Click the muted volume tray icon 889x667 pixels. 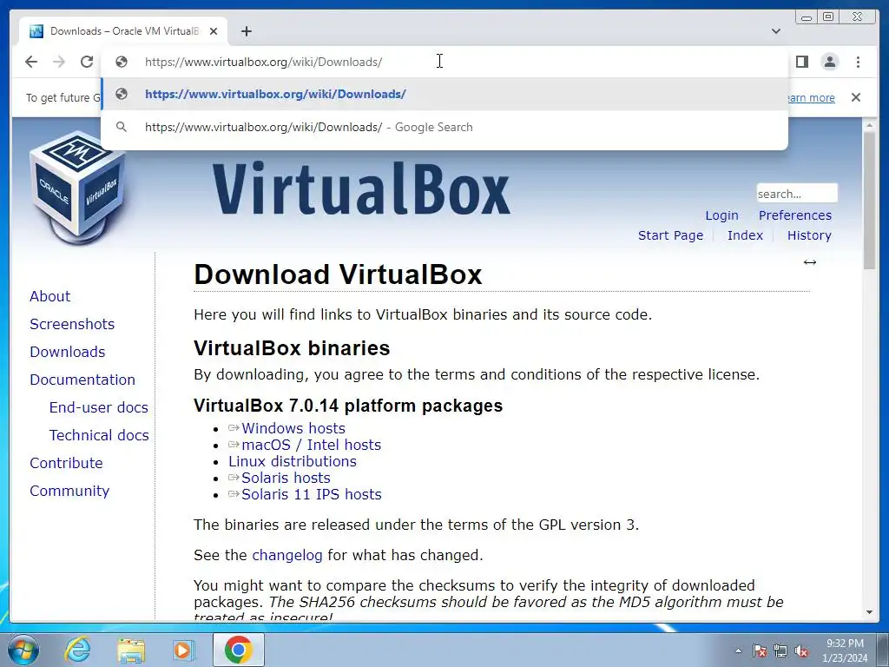(801, 650)
